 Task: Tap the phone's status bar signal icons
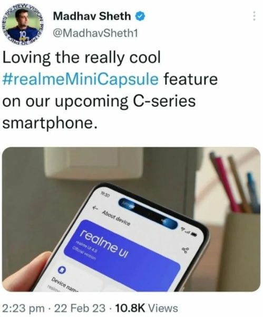pos(189,232)
